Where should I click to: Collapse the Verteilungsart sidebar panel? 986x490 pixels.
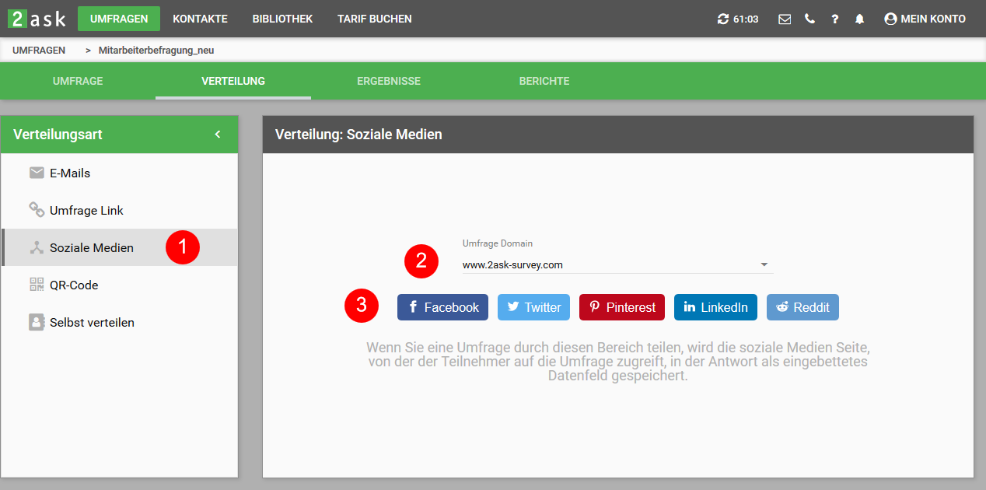(218, 134)
